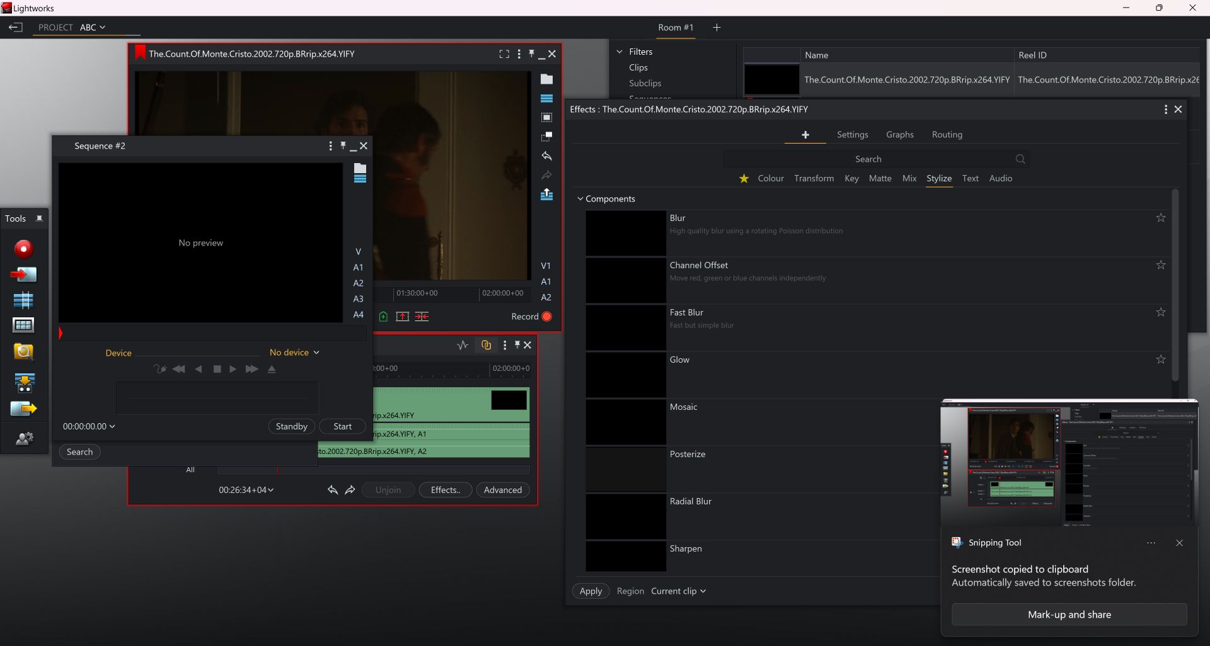Viewport: 1210px width, 646px height.
Task: Open the Region Current clip dropdown
Action: point(678,591)
